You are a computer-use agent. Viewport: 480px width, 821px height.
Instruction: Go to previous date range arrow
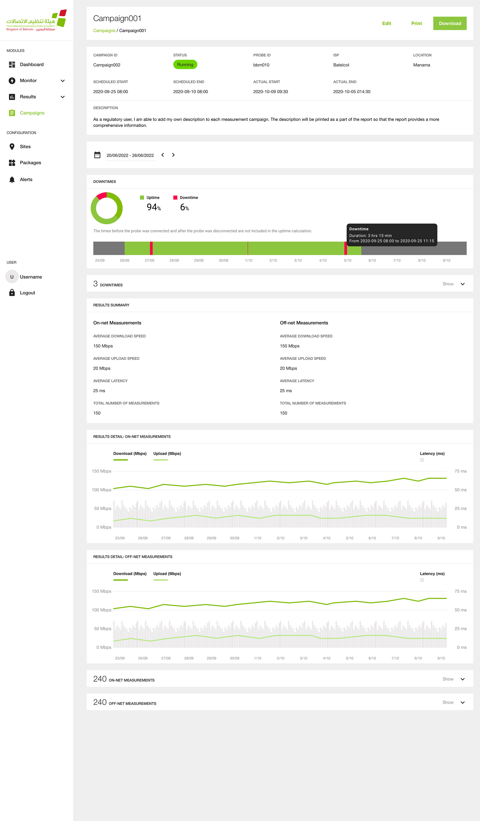coord(163,155)
